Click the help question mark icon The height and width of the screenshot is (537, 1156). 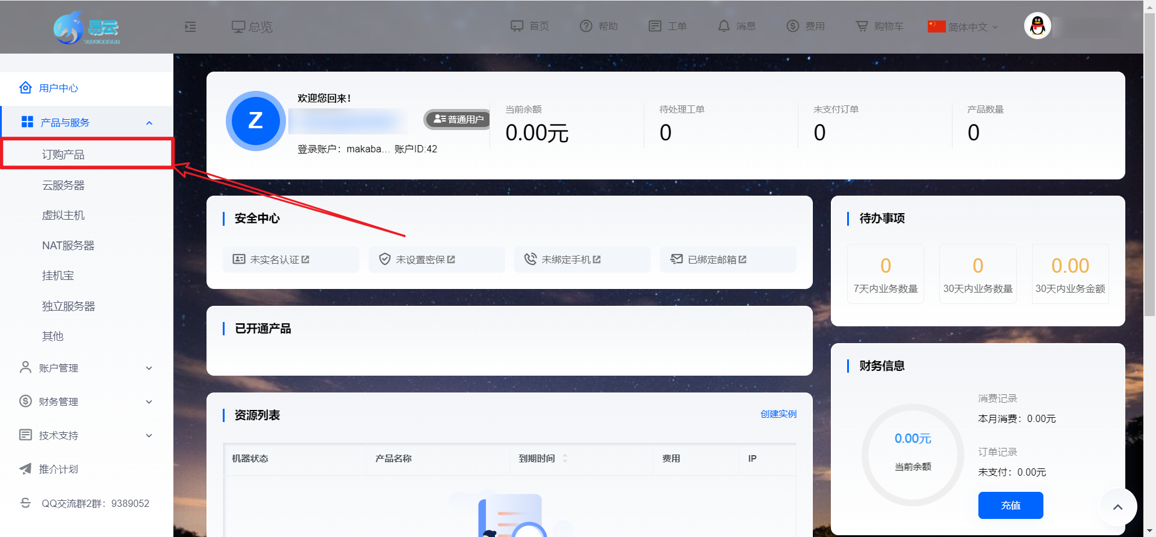point(586,26)
